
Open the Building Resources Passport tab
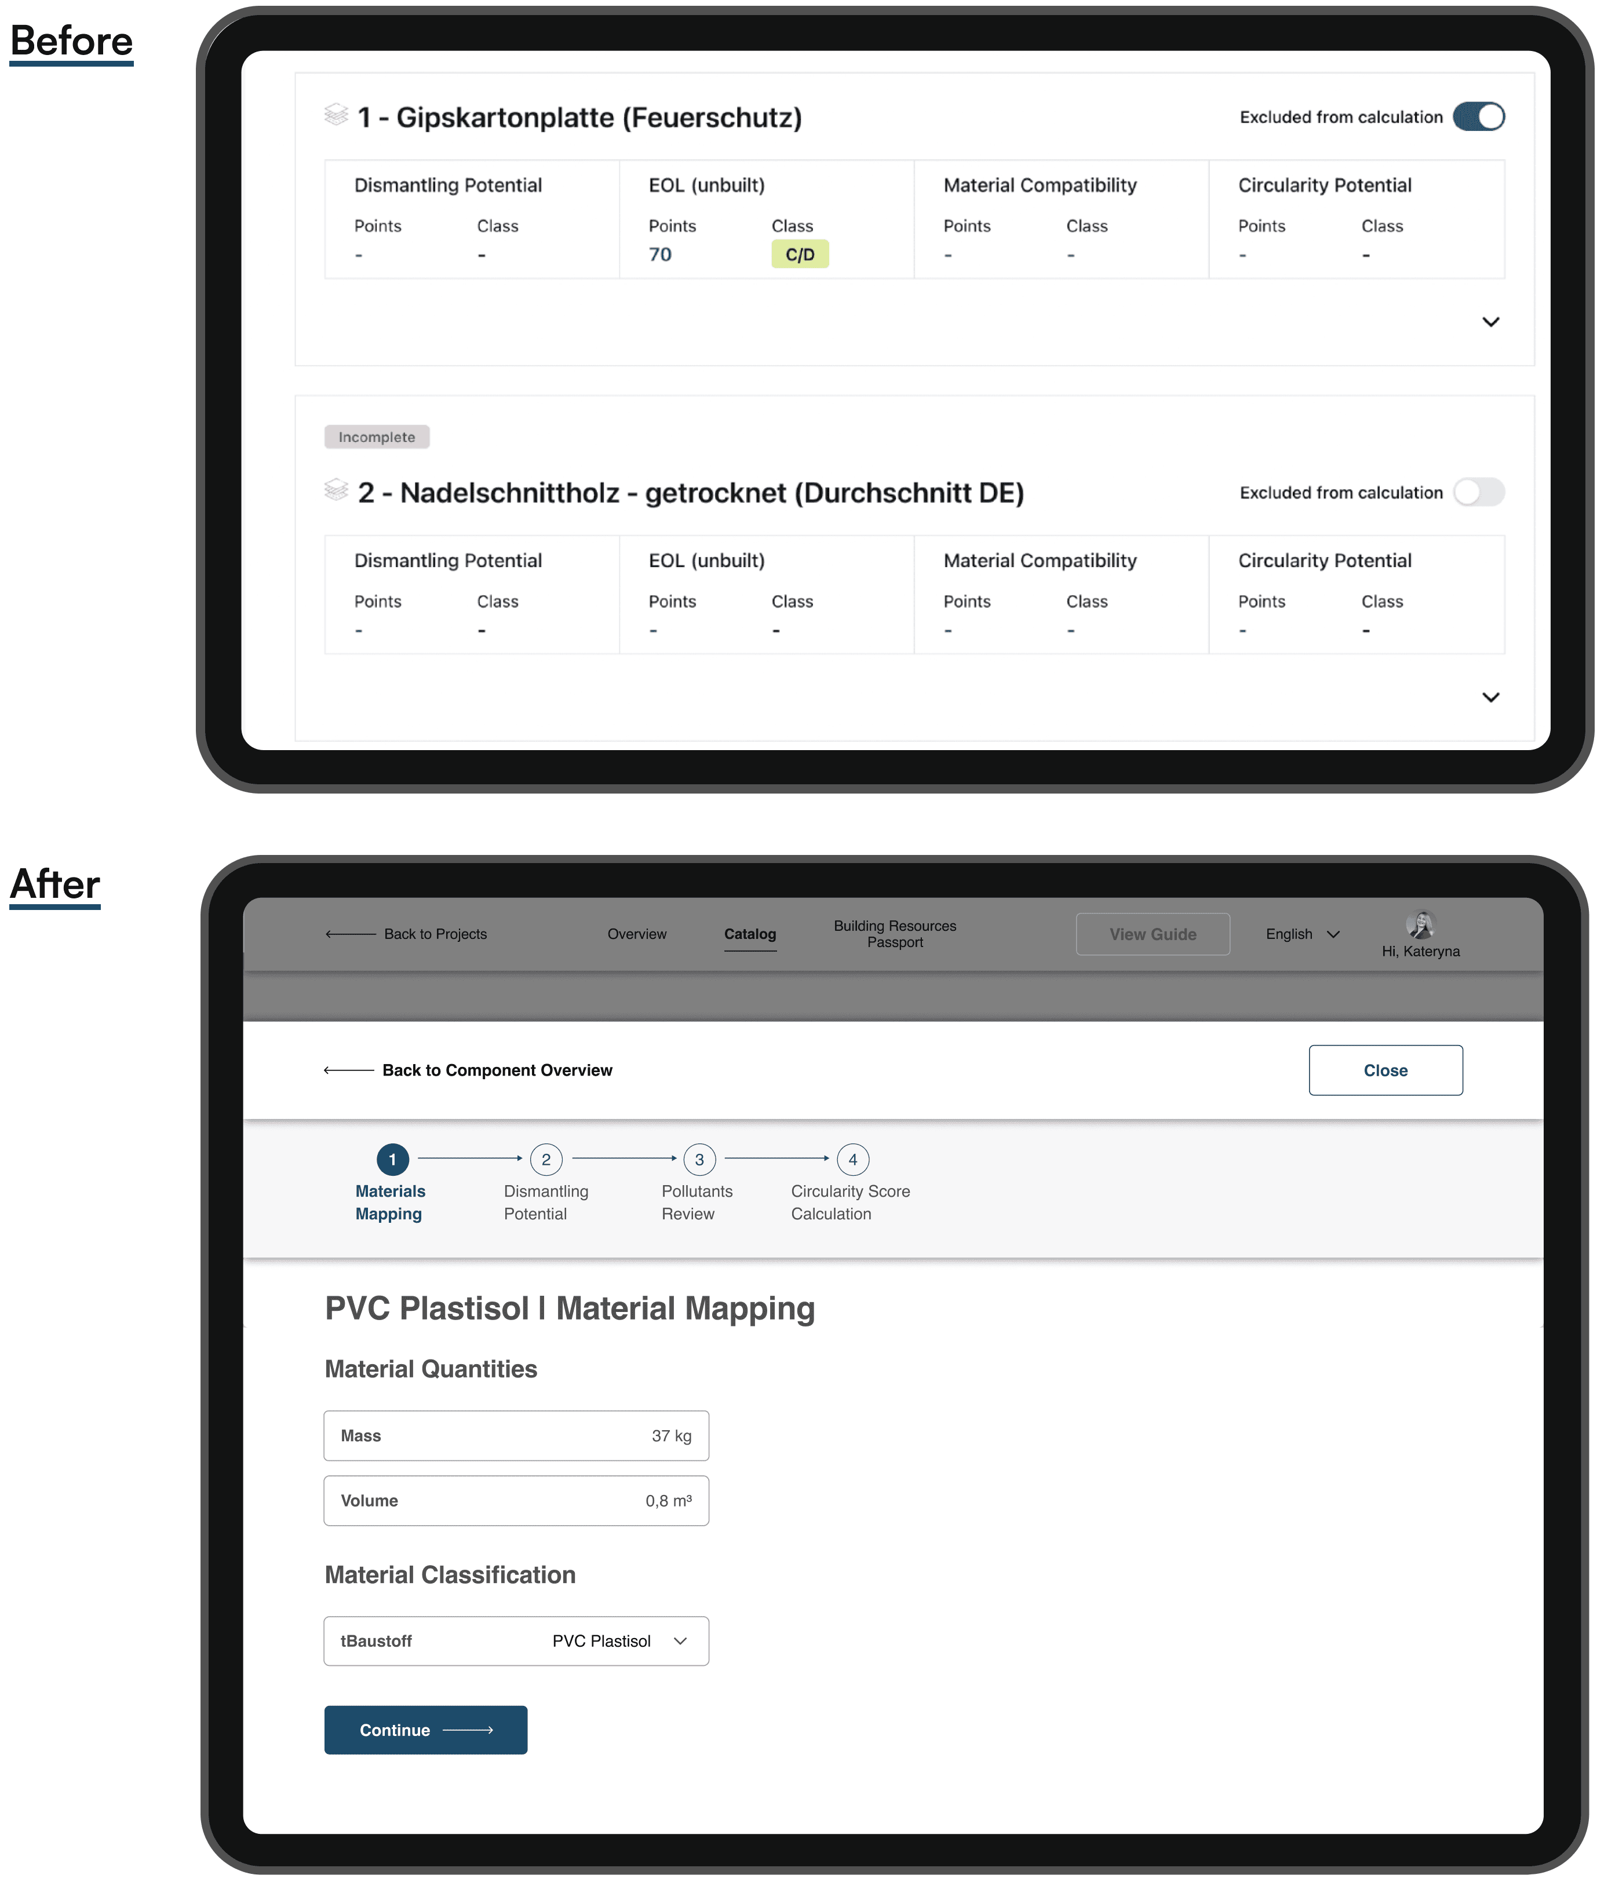[895, 934]
